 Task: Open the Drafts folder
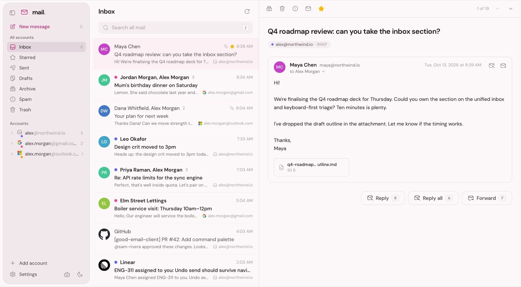click(x=46, y=78)
